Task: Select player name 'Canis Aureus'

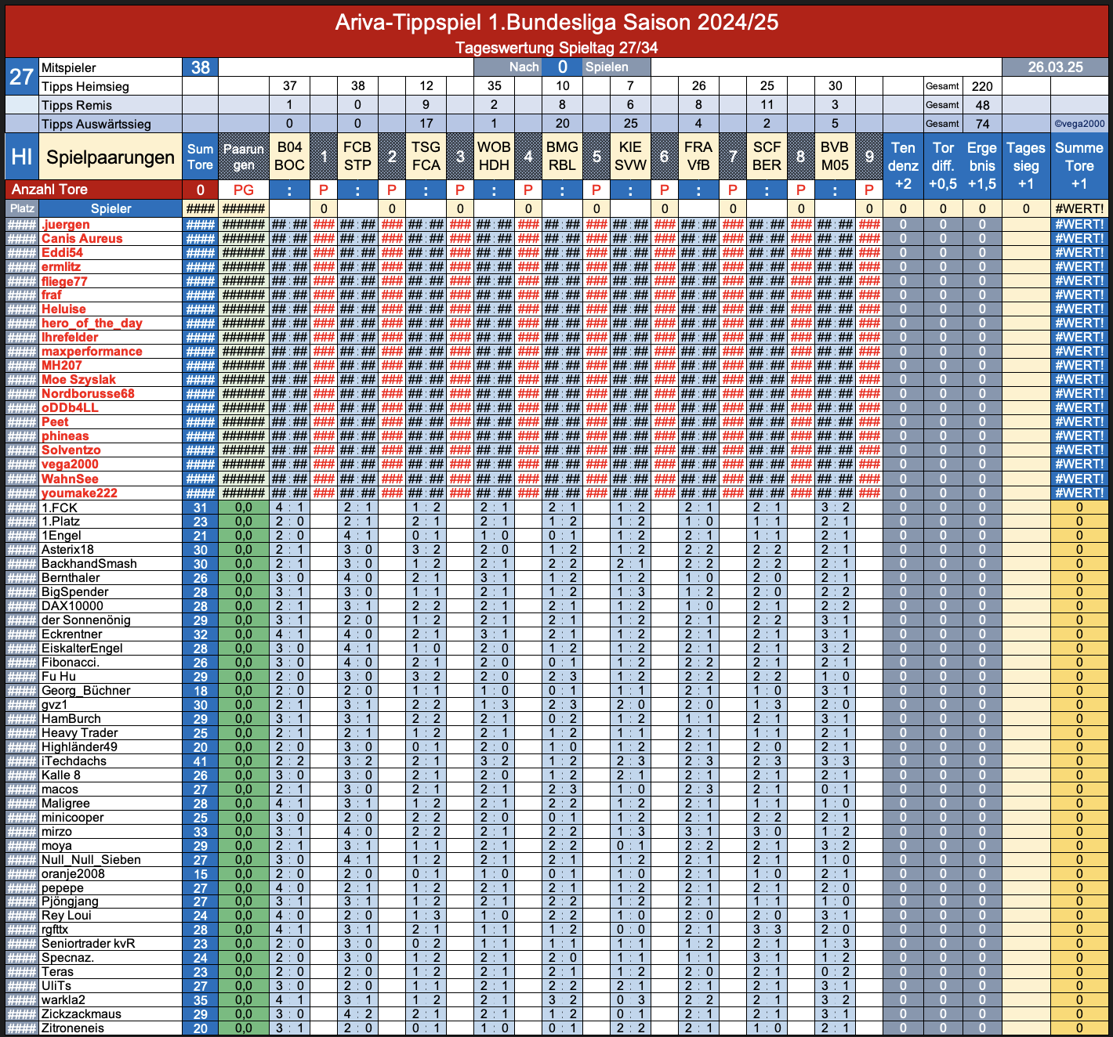Action: tap(82, 239)
